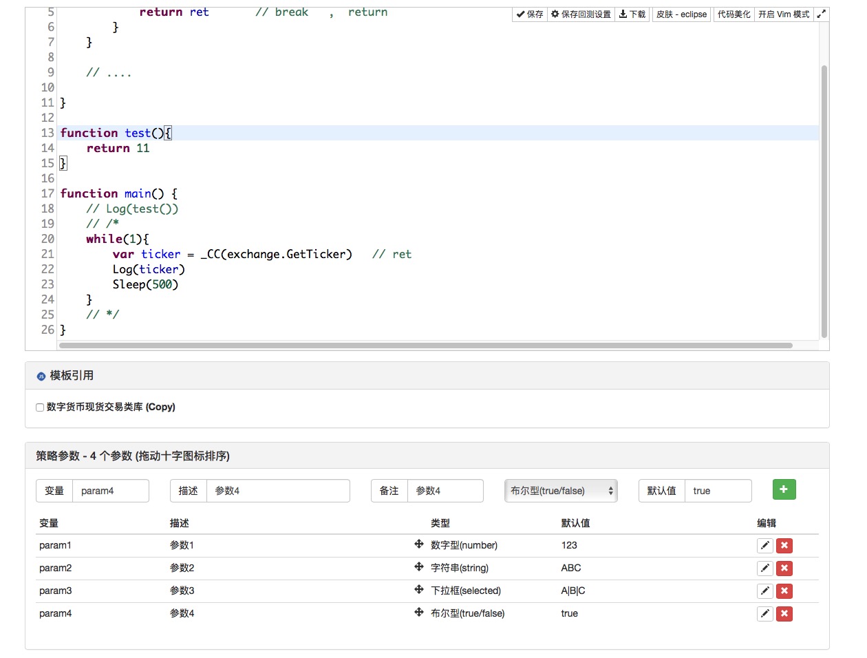The image size is (867, 658).
Task: Edit param3 using its pencil icon
Action: (x=764, y=591)
